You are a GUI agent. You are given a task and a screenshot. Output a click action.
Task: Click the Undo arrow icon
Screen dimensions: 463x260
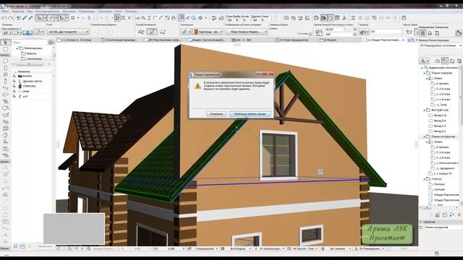point(4,18)
